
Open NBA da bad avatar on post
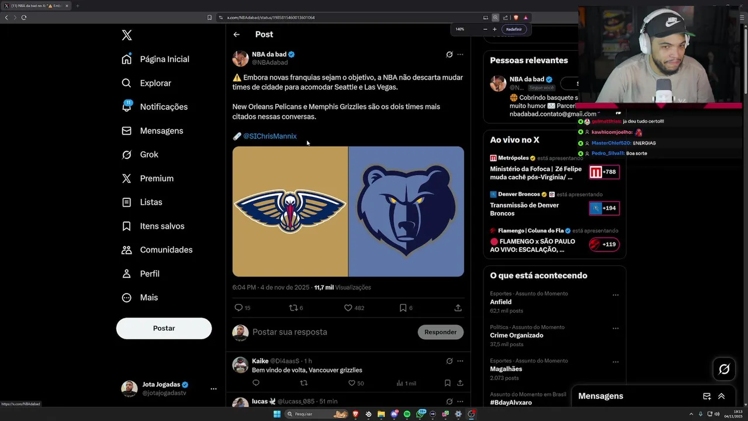click(x=240, y=58)
